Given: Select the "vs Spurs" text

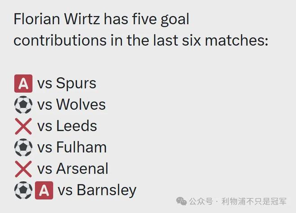Looking at the screenshot, I should click(67, 83).
